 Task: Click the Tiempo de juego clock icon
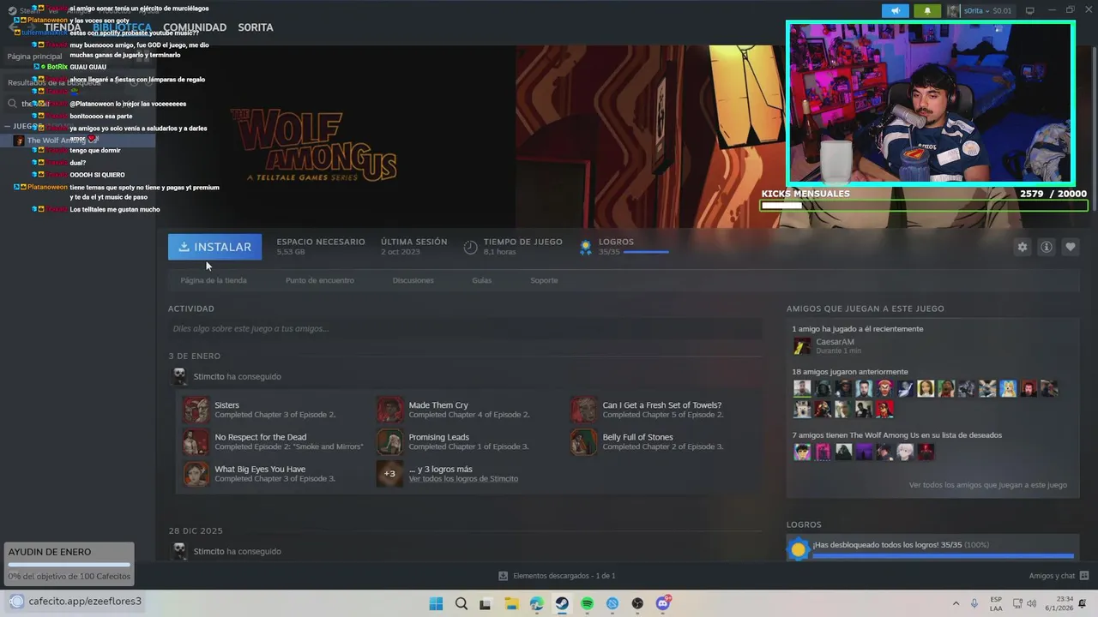[470, 248]
